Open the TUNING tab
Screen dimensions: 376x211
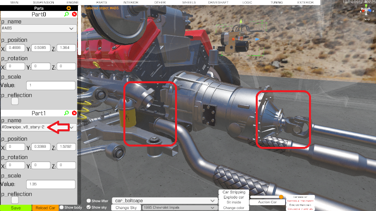(x=277, y=2)
